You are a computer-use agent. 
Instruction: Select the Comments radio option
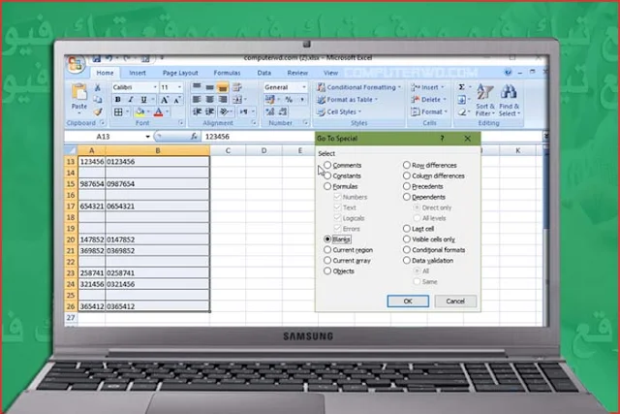point(327,165)
